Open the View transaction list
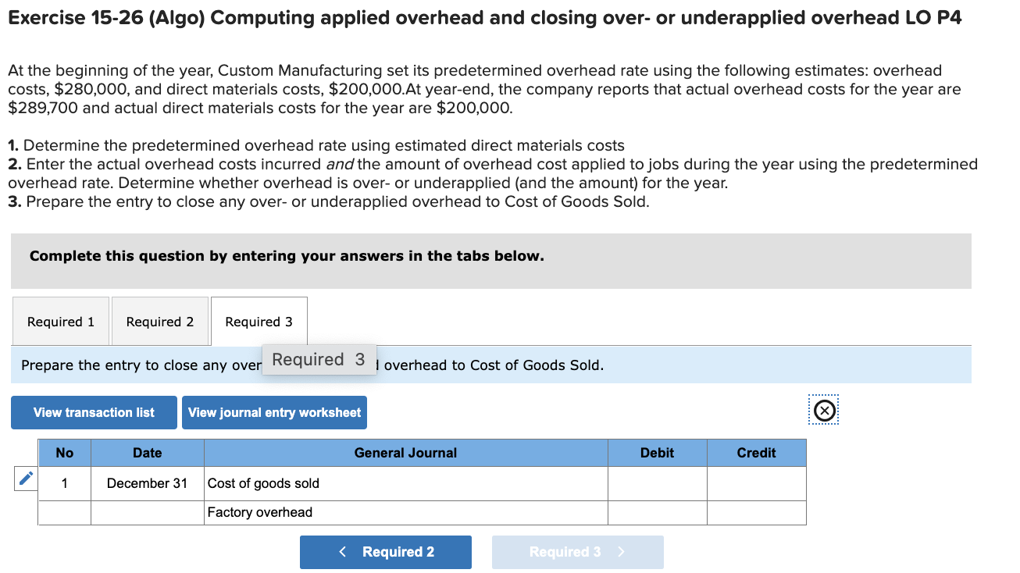 (93, 412)
